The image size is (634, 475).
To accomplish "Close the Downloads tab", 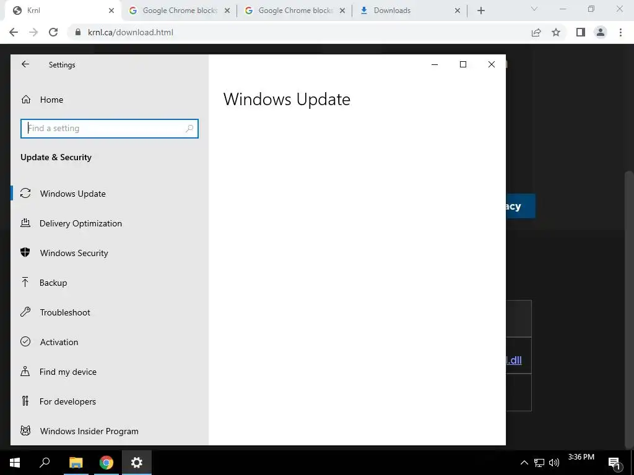I will [x=458, y=11].
